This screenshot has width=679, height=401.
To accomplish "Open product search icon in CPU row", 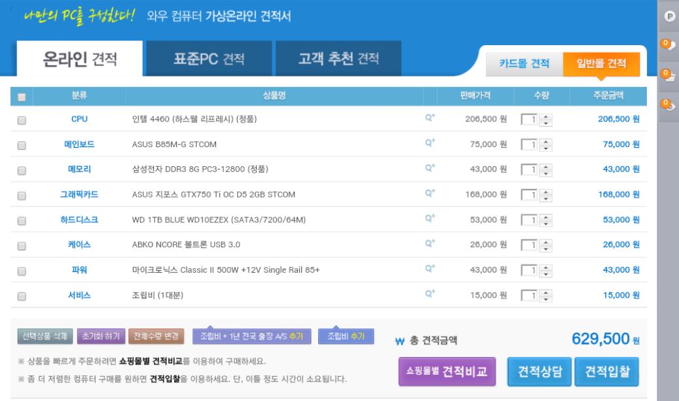I will tap(430, 117).
